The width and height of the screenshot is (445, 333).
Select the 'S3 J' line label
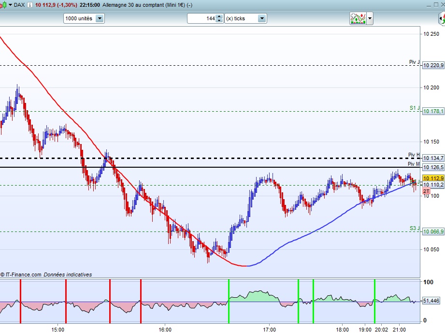(x=415, y=228)
